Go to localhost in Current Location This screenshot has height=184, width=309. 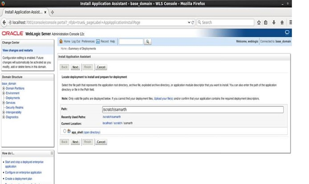tap(107, 123)
